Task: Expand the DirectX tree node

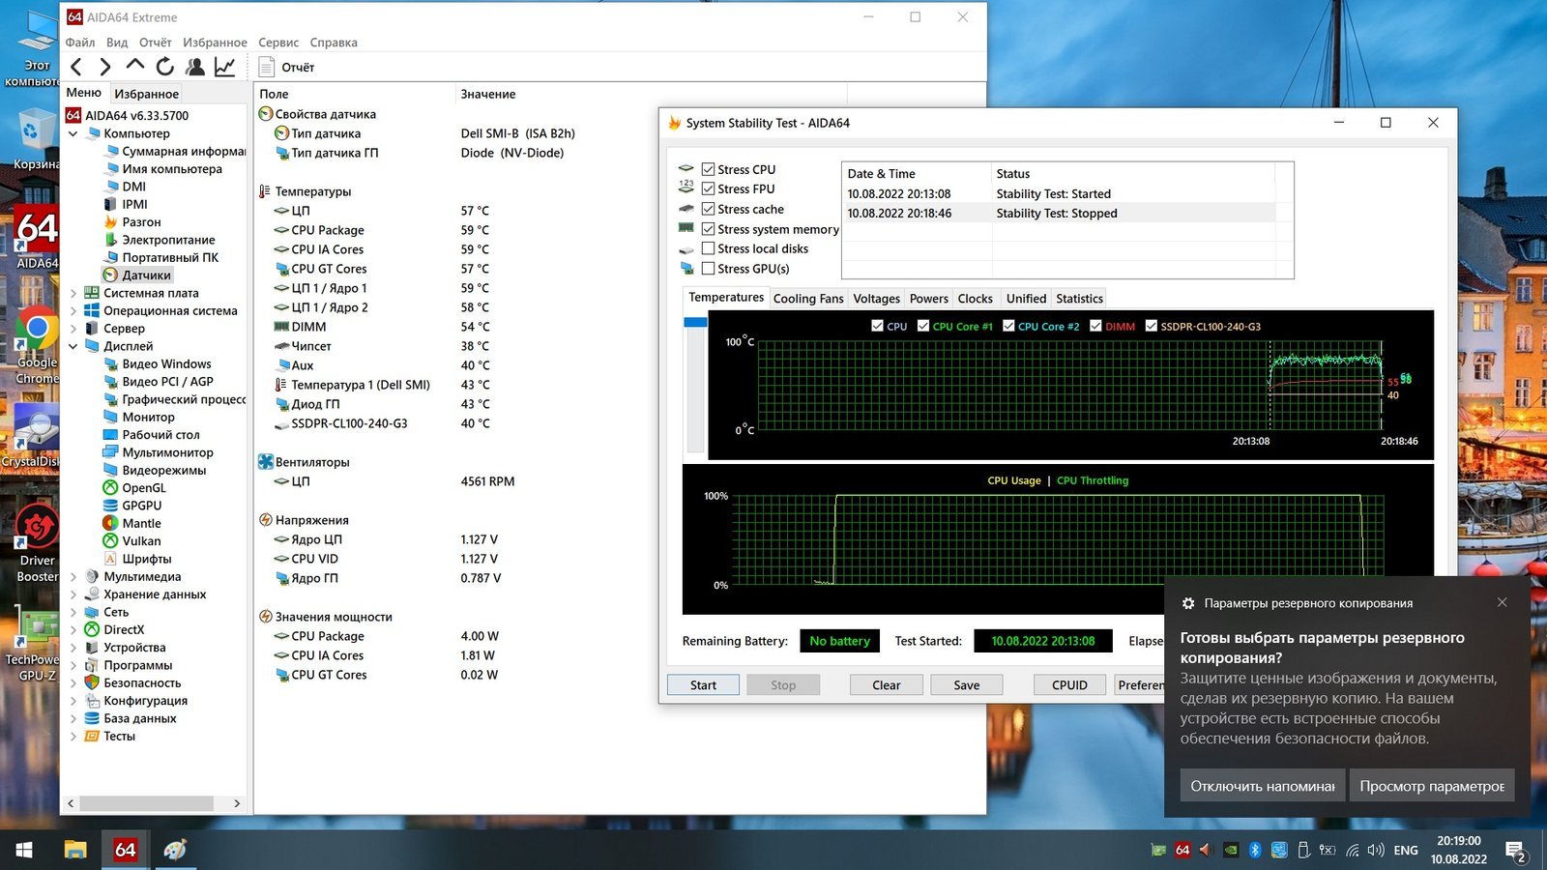Action: 73,630
